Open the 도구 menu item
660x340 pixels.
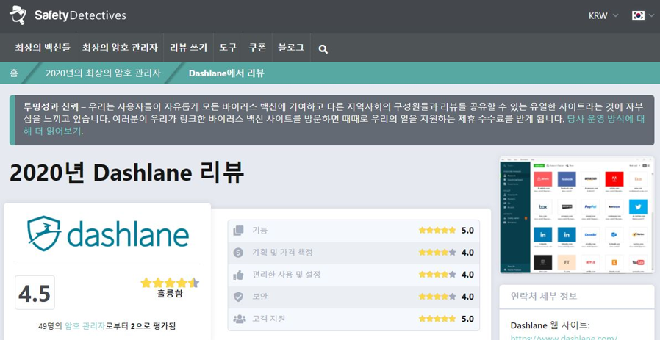[228, 48]
